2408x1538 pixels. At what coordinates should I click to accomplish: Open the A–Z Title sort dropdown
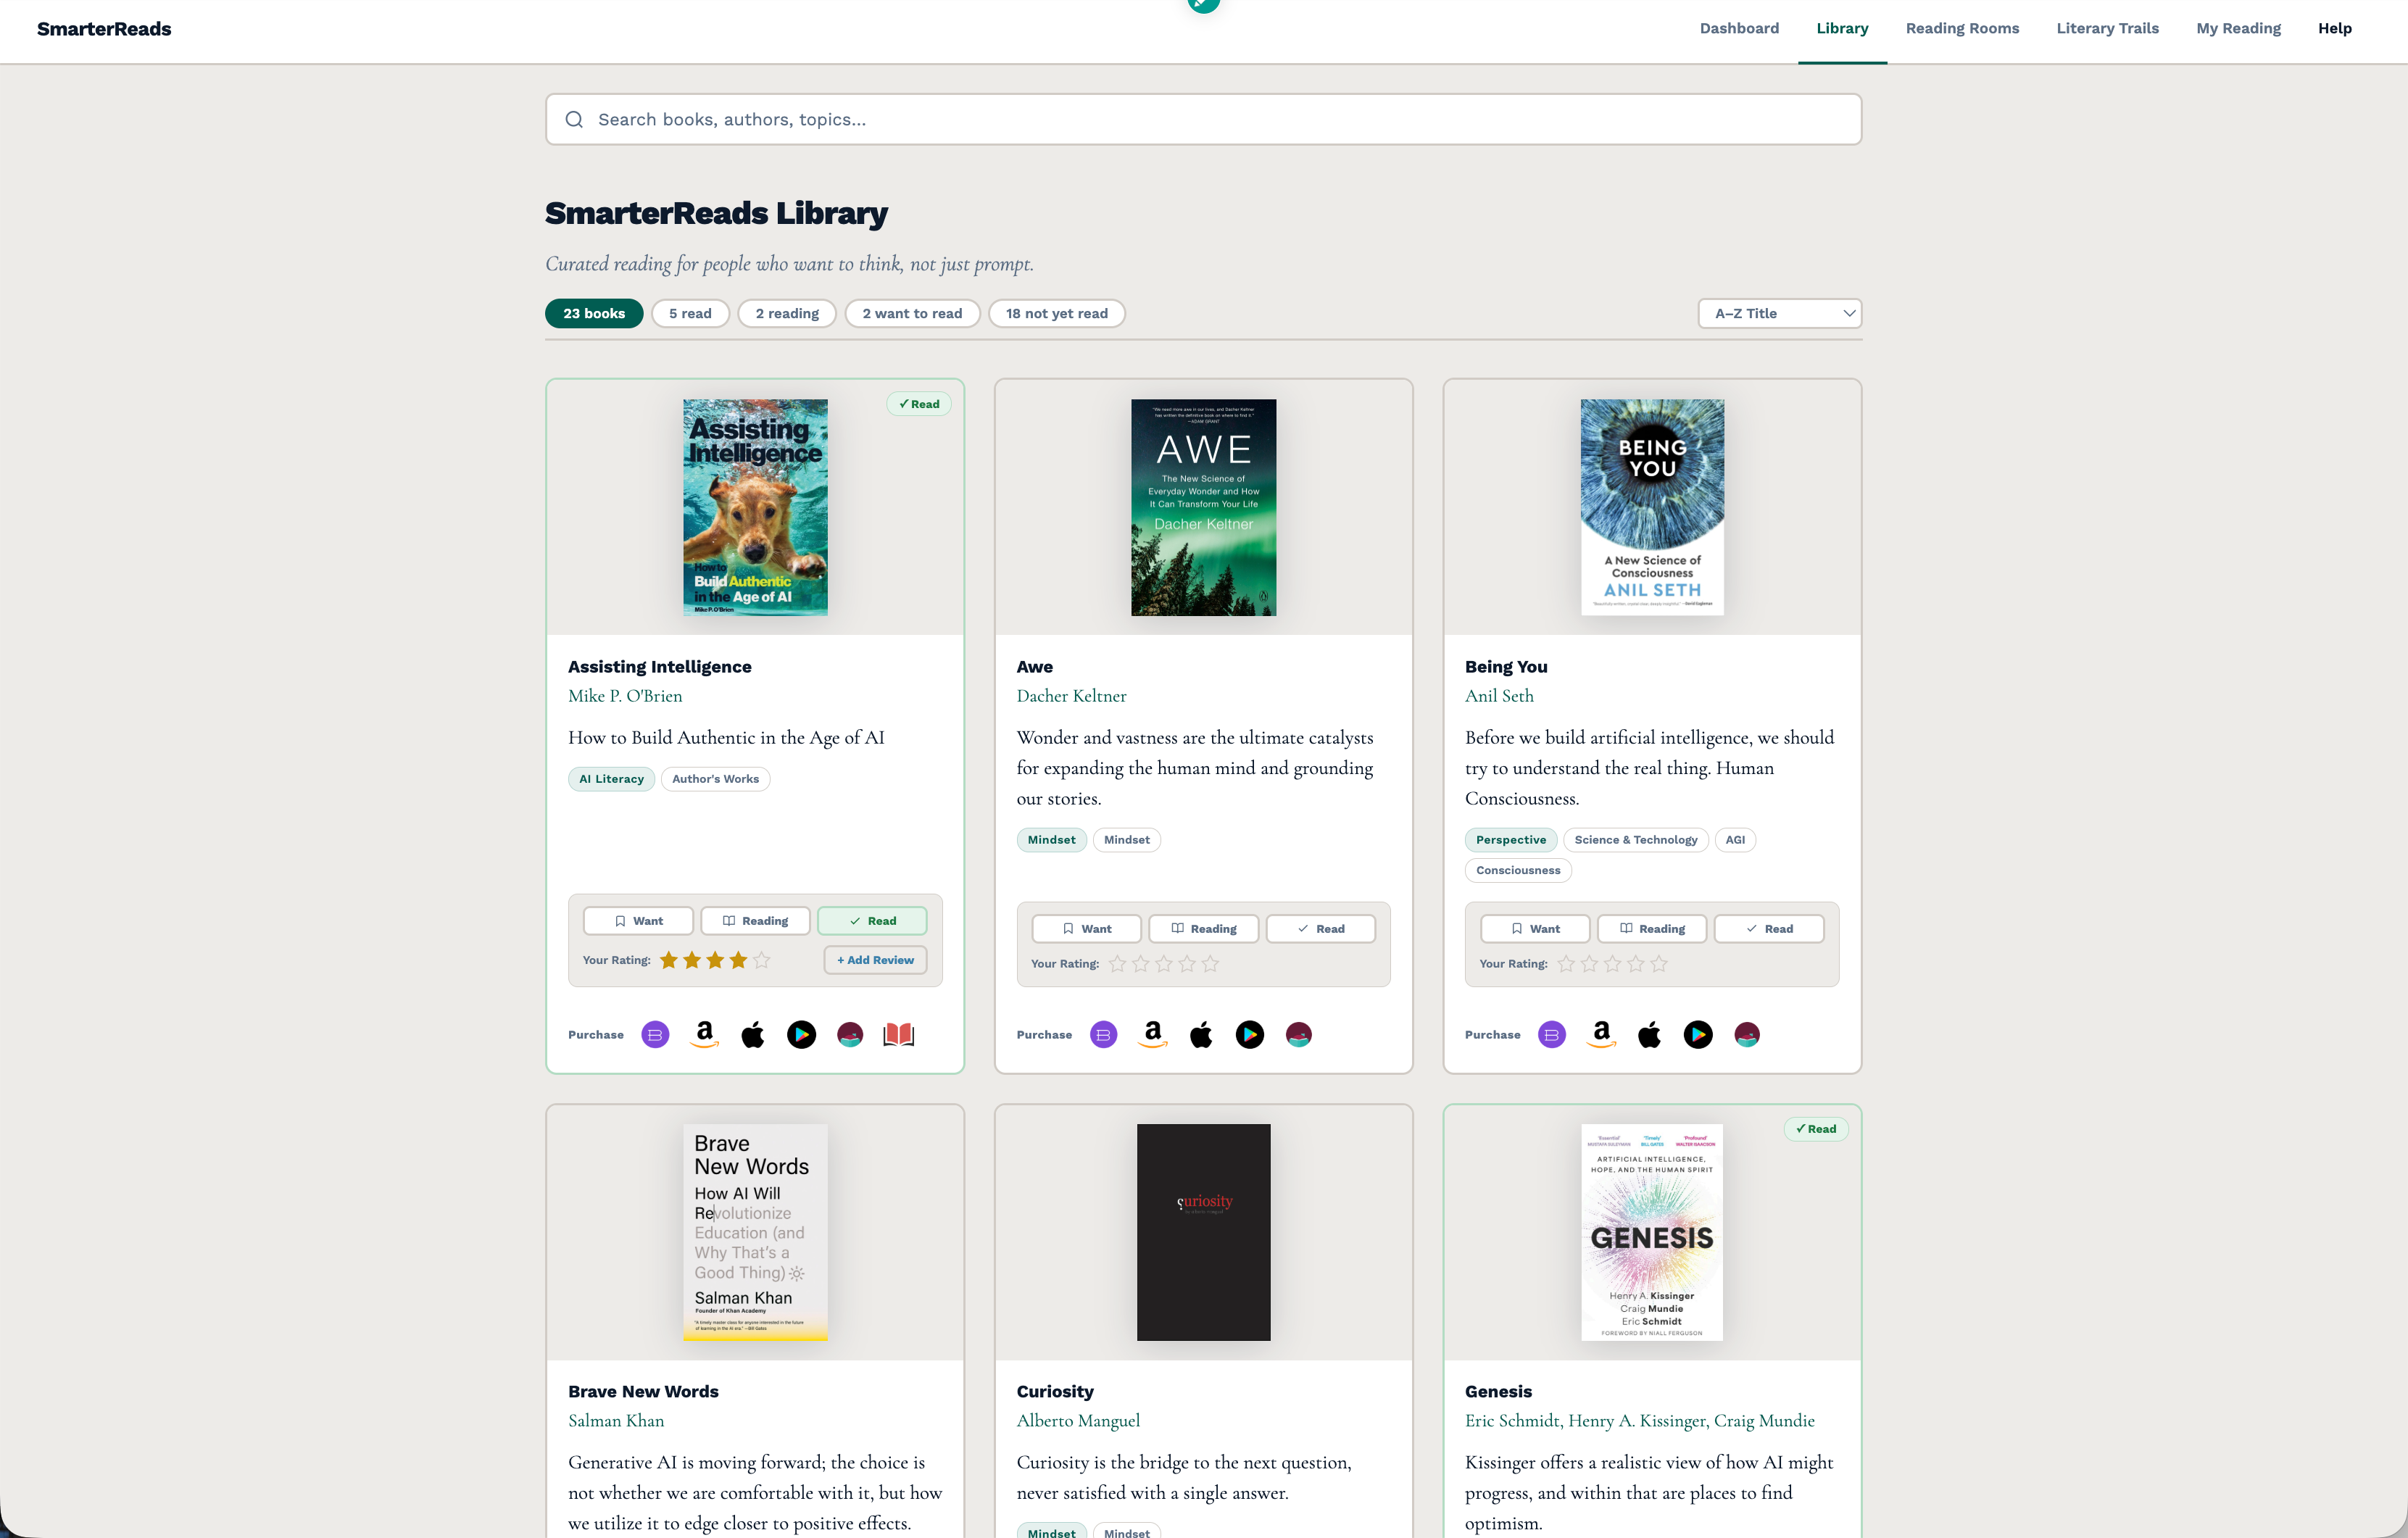coord(1780,313)
